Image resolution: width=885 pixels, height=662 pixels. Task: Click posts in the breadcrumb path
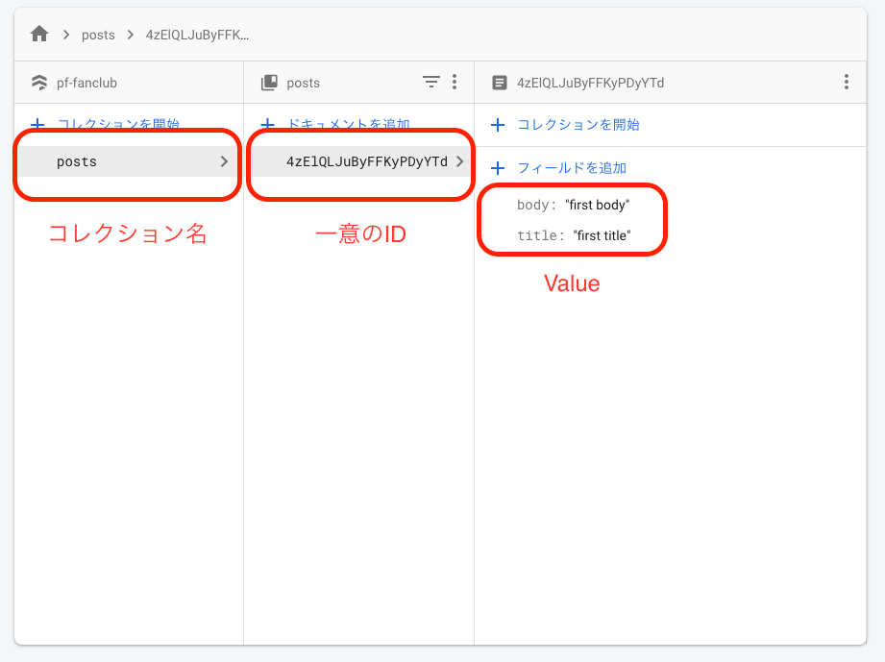point(98,34)
